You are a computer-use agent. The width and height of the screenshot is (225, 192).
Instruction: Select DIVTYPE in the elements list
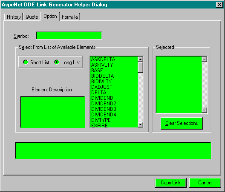(x=114, y=120)
